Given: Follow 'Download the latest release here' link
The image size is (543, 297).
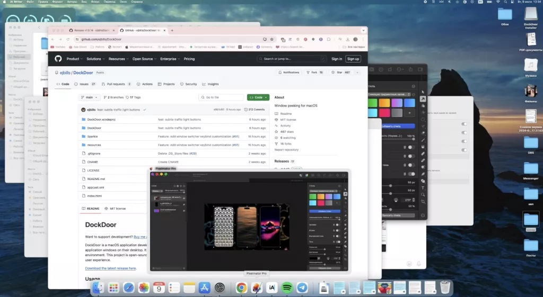Looking at the screenshot, I should (110, 268).
